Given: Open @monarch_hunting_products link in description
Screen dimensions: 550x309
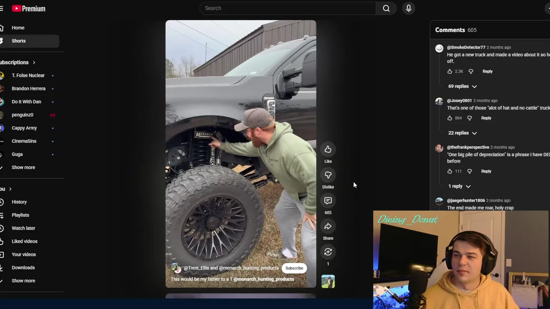Looking at the screenshot, I should (x=263, y=279).
